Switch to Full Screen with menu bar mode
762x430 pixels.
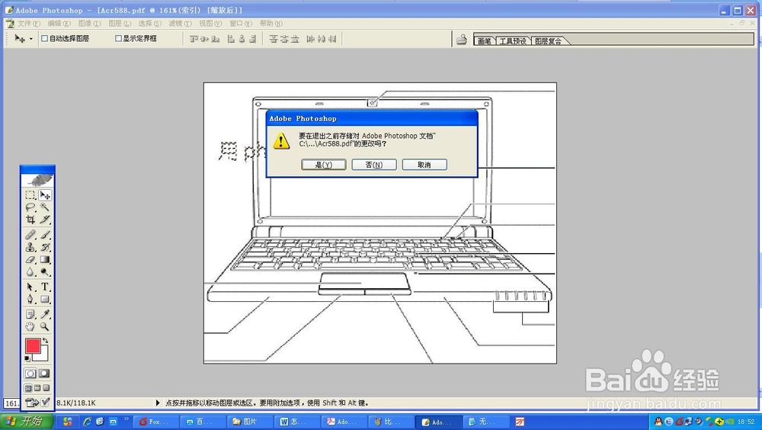pyautogui.click(x=37, y=388)
